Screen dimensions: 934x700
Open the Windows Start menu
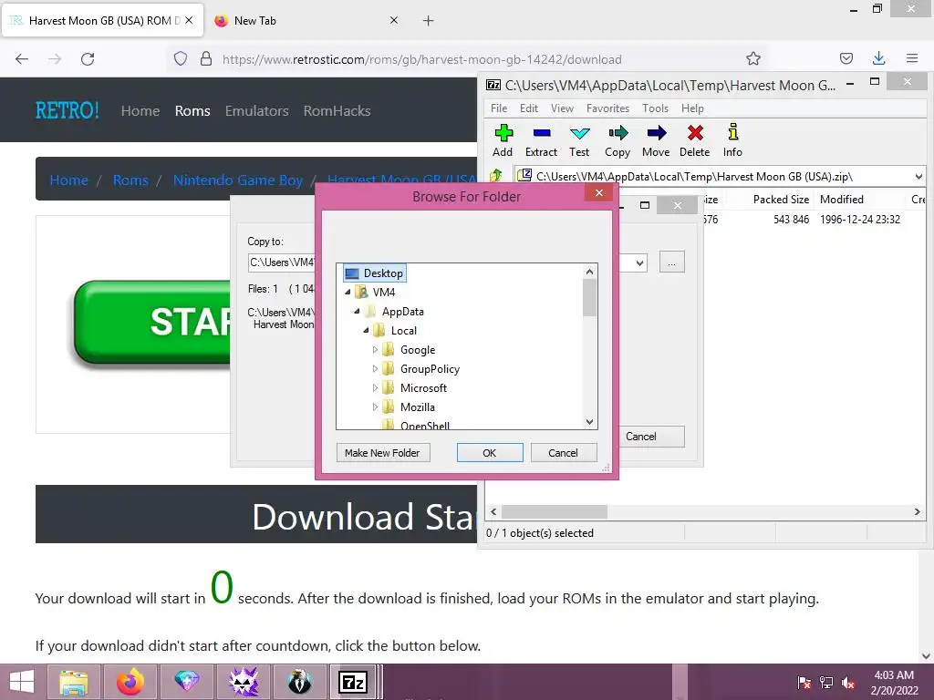(22, 682)
